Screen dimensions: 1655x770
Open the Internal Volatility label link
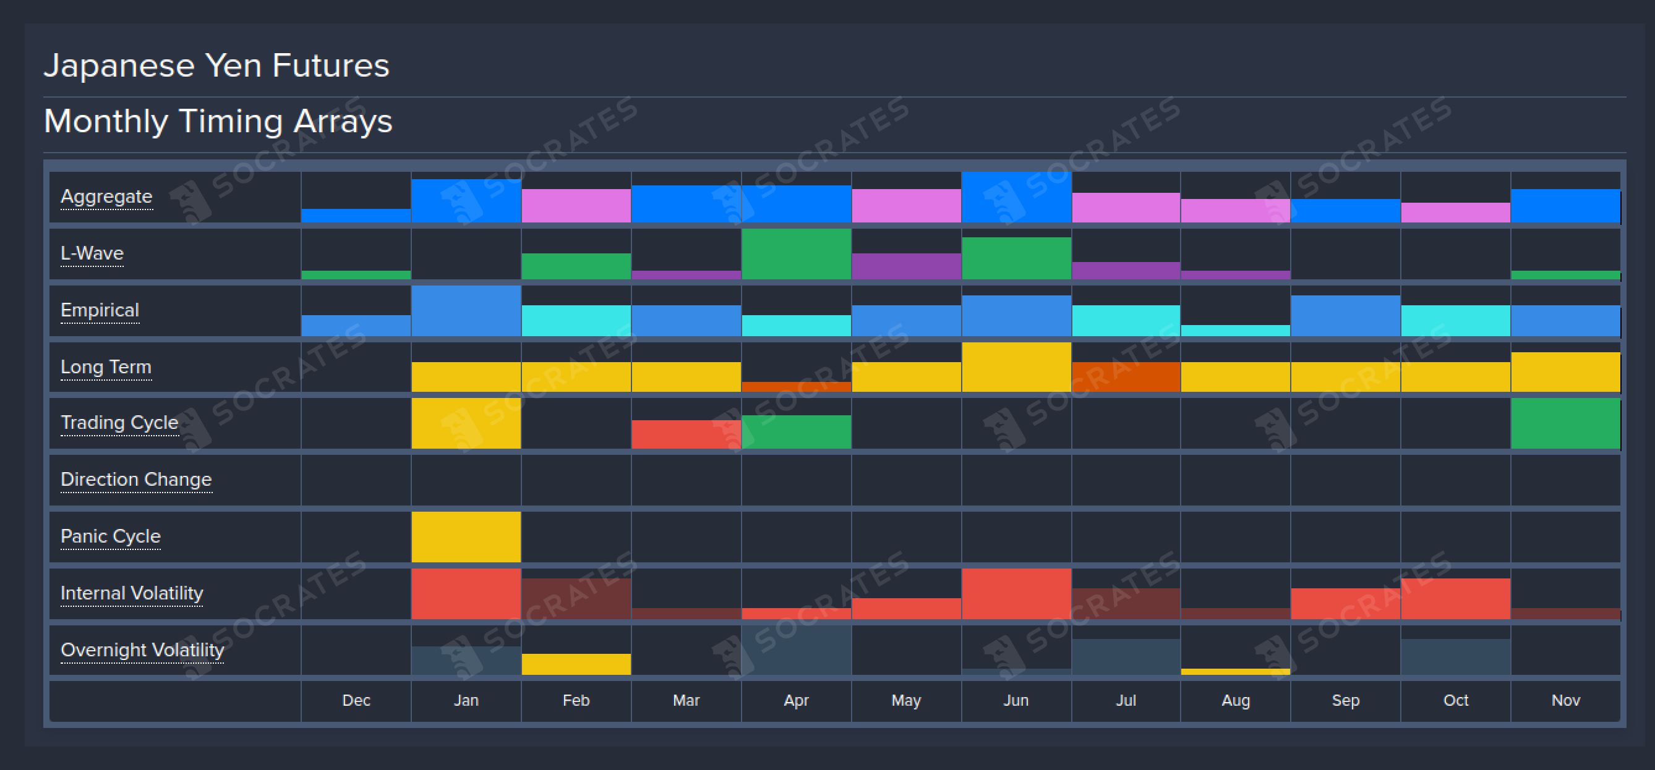(132, 593)
